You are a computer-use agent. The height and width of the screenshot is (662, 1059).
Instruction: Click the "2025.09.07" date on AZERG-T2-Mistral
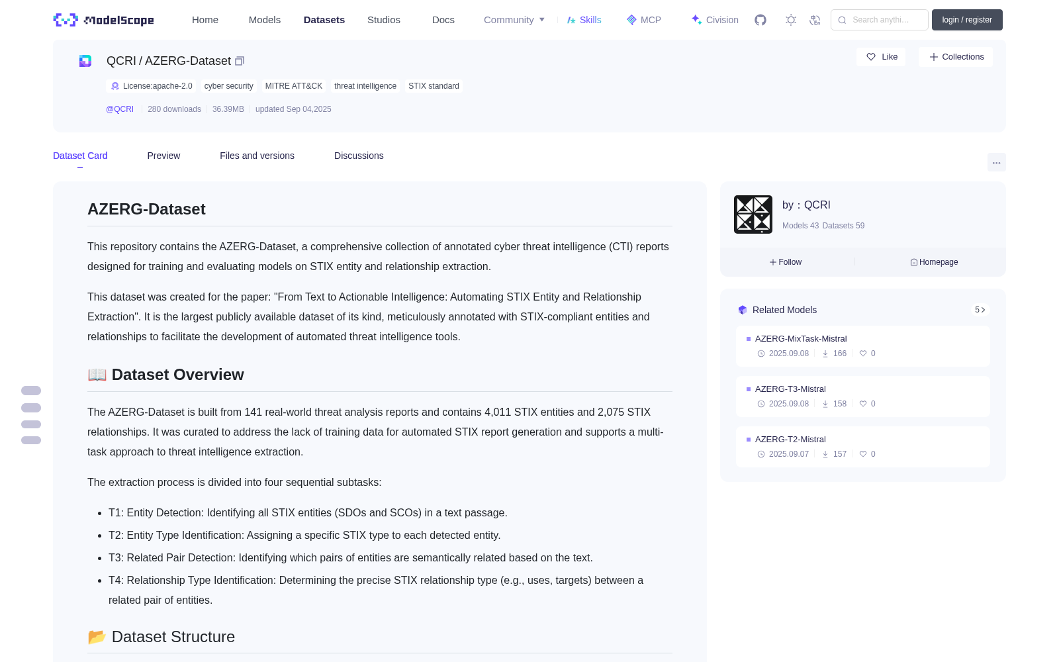[x=789, y=454]
